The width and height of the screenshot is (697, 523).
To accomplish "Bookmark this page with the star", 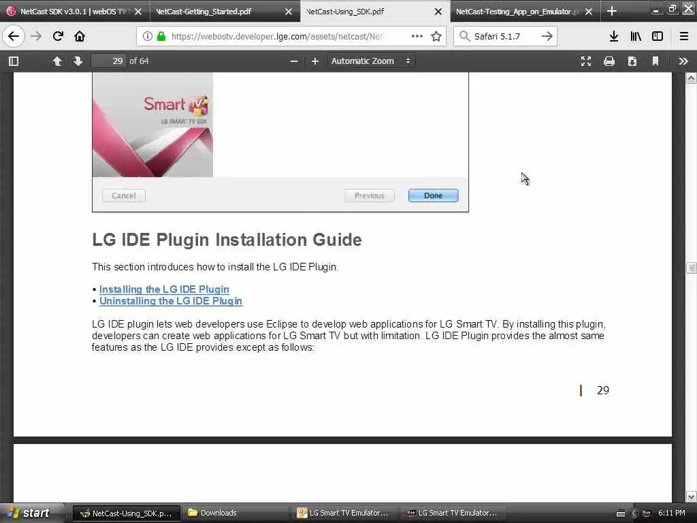I will 436,36.
